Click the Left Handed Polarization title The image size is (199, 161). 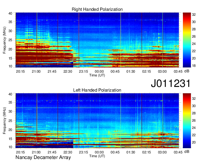click(97, 90)
